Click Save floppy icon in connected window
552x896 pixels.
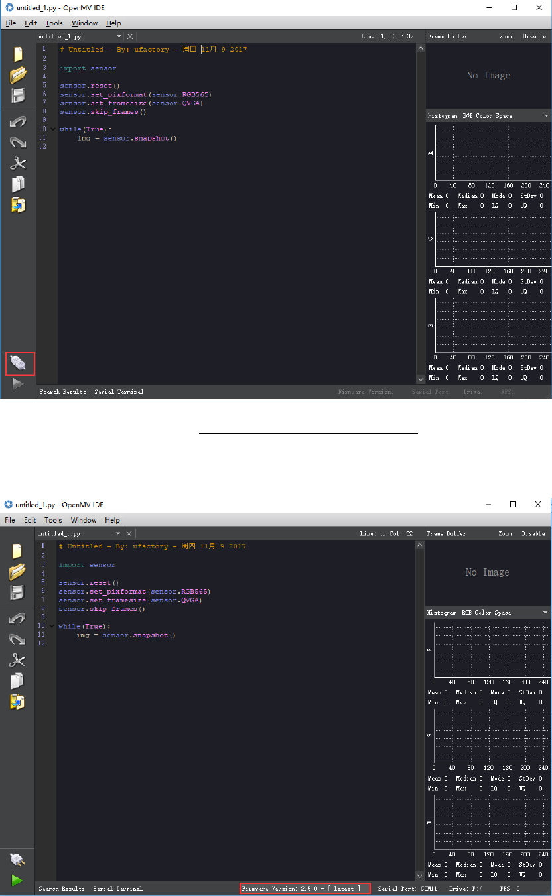(17, 592)
